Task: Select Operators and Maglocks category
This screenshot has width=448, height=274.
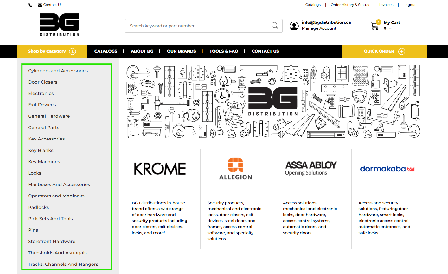Action: pos(56,196)
